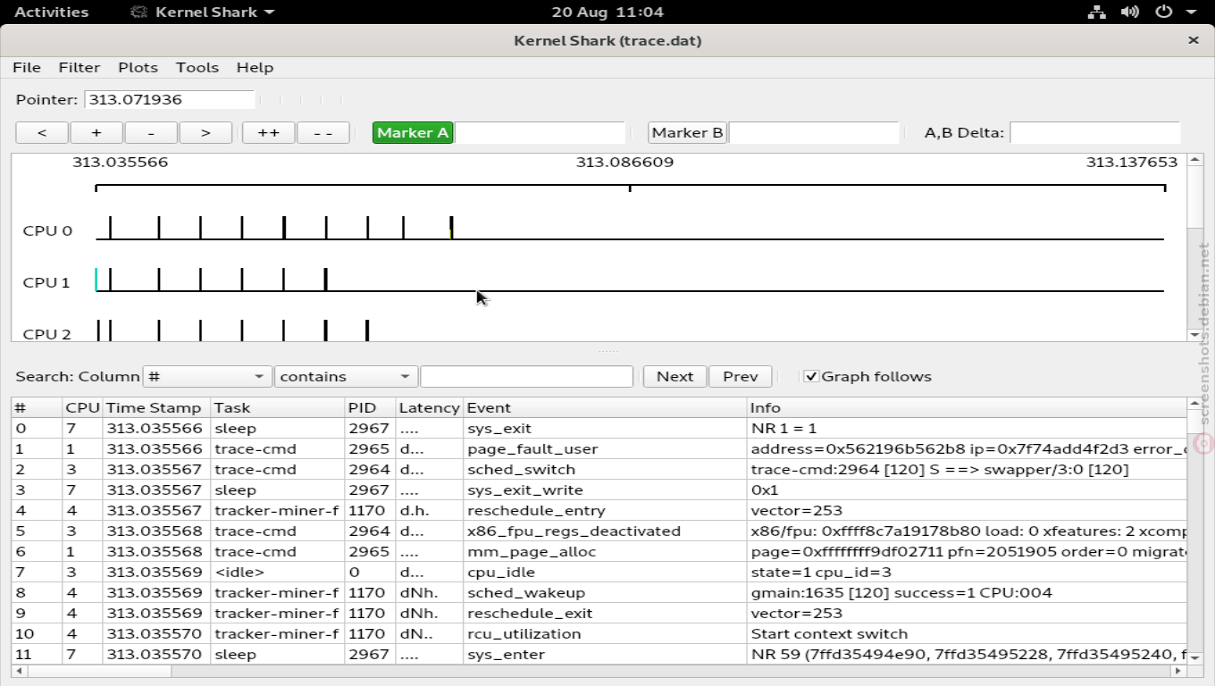Click the volume speaker icon in top bar
The width and height of the screenshot is (1215, 686).
click(1130, 13)
